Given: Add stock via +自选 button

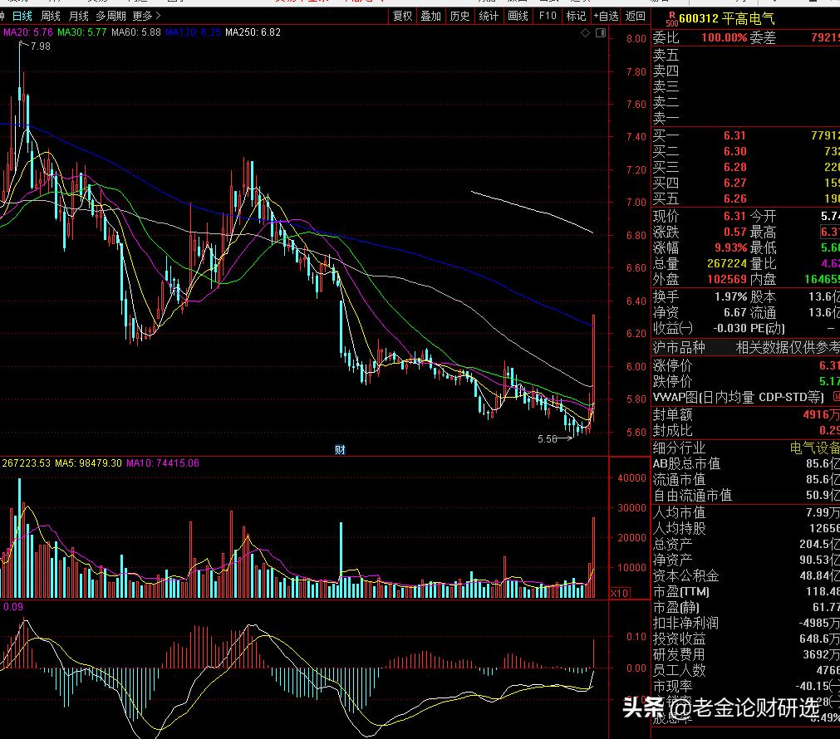Looking at the screenshot, I should [606, 16].
